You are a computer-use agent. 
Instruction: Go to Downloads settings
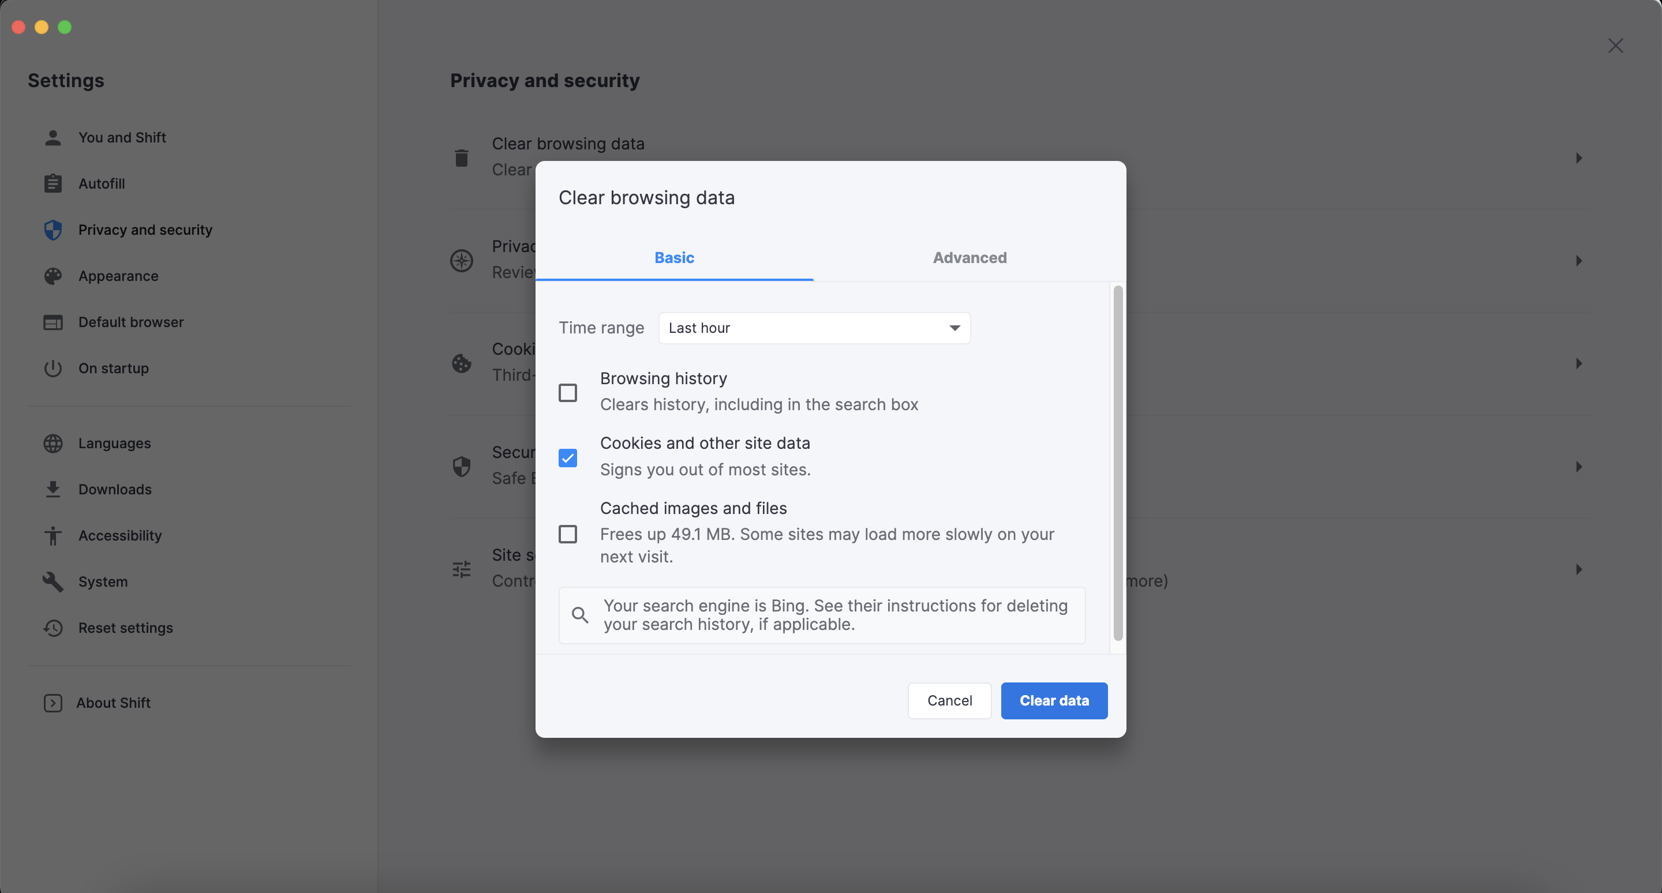click(115, 489)
